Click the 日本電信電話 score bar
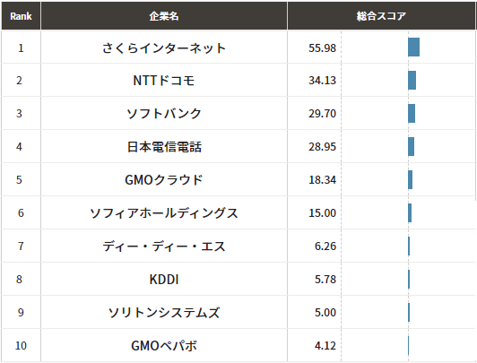Screen dimensions: 477x363 click(411, 146)
